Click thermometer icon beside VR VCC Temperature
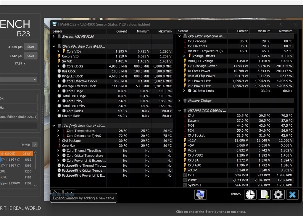The width and height of the screenshot is (303, 216). coord(185,51)
